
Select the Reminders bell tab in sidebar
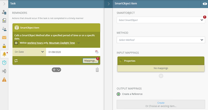pos(4,54)
